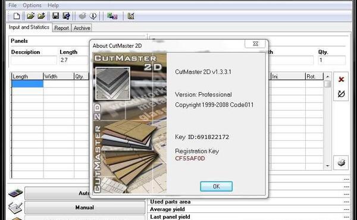The image size is (357, 220).
Task: Click the Qty. field showing 1
Action: point(332,60)
